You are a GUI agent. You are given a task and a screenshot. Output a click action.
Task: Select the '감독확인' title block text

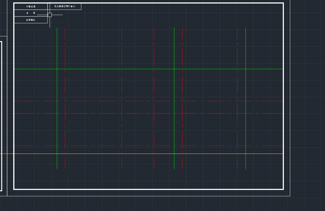click(x=31, y=20)
